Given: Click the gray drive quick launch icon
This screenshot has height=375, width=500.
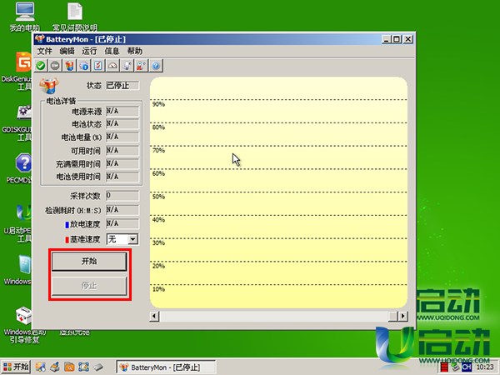Looking at the screenshot, I should click(98, 367).
